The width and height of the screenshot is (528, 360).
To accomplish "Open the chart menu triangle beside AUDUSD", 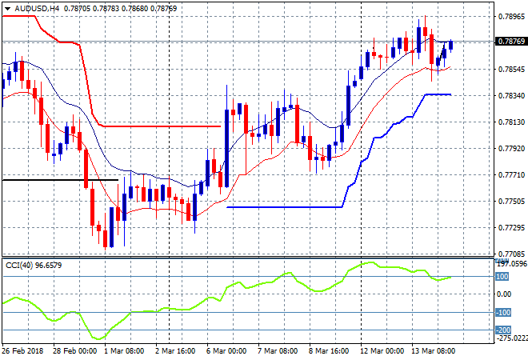I will click(x=7, y=9).
